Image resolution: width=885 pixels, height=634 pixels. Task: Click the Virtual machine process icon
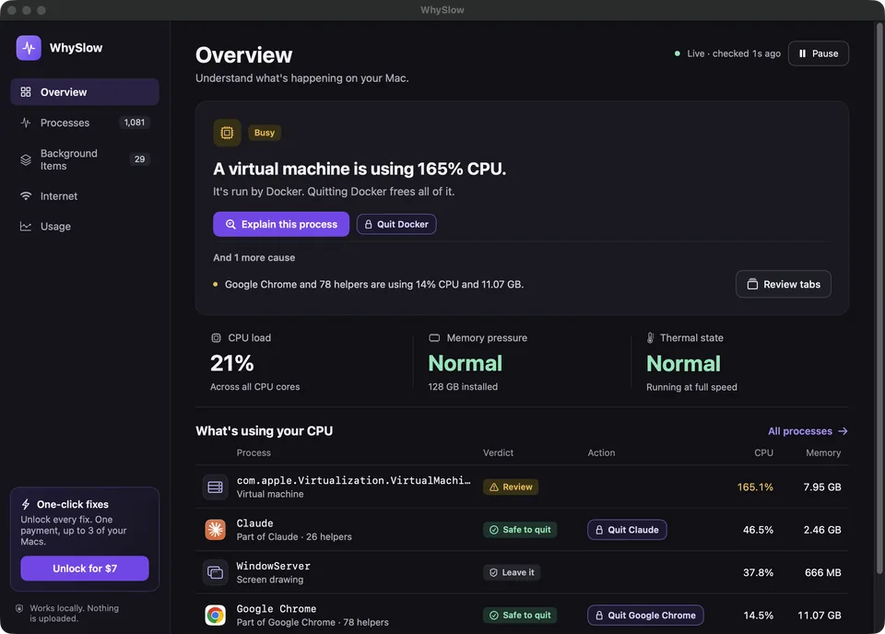(x=215, y=487)
